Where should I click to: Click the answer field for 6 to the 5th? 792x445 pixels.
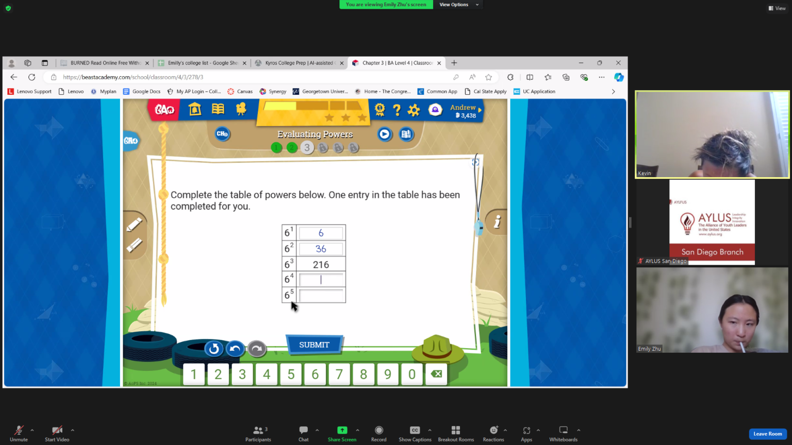pyautogui.click(x=321, y=296)
